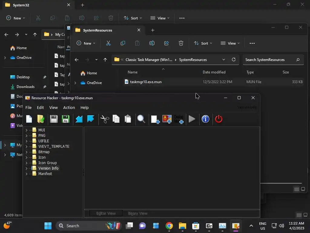310x233 pixels.
Task: Open Help menu in Resource Hacker
Action: pos(84,108)
